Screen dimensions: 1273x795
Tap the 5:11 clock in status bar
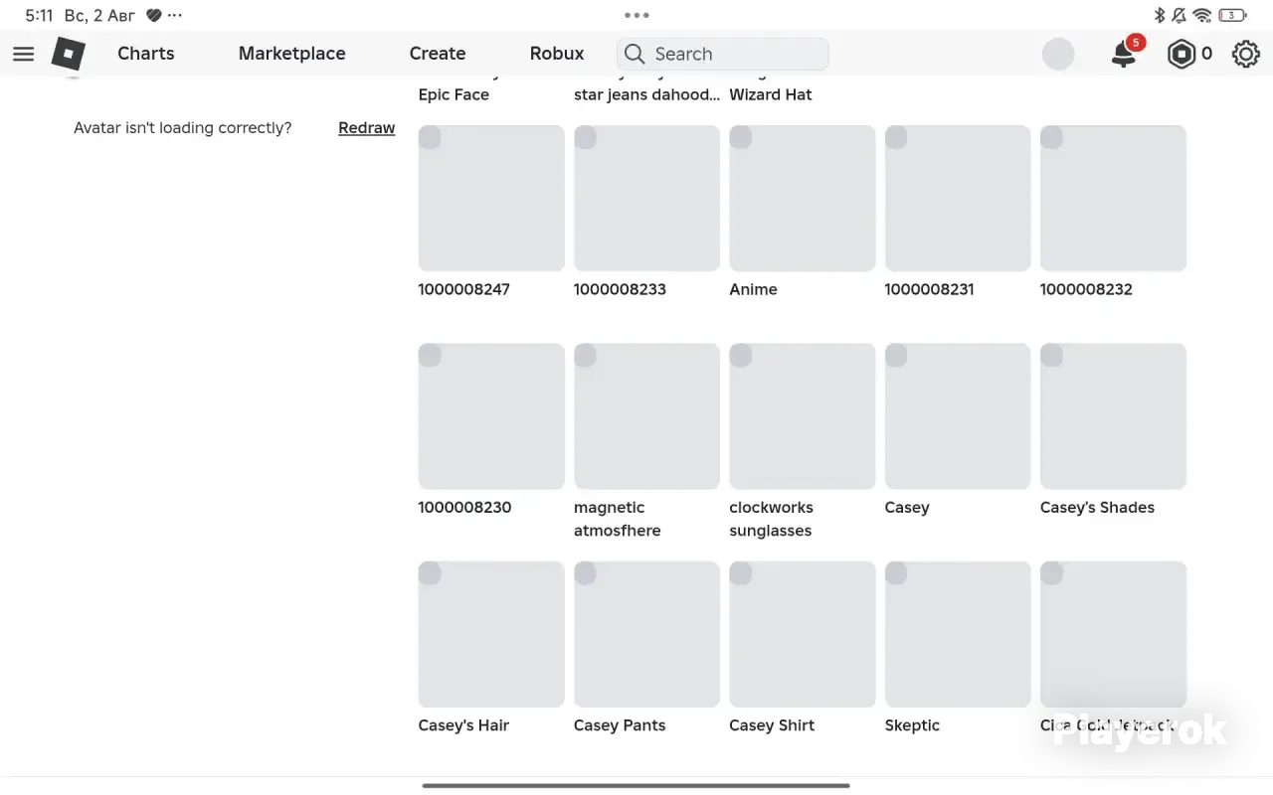coord(39,16)
